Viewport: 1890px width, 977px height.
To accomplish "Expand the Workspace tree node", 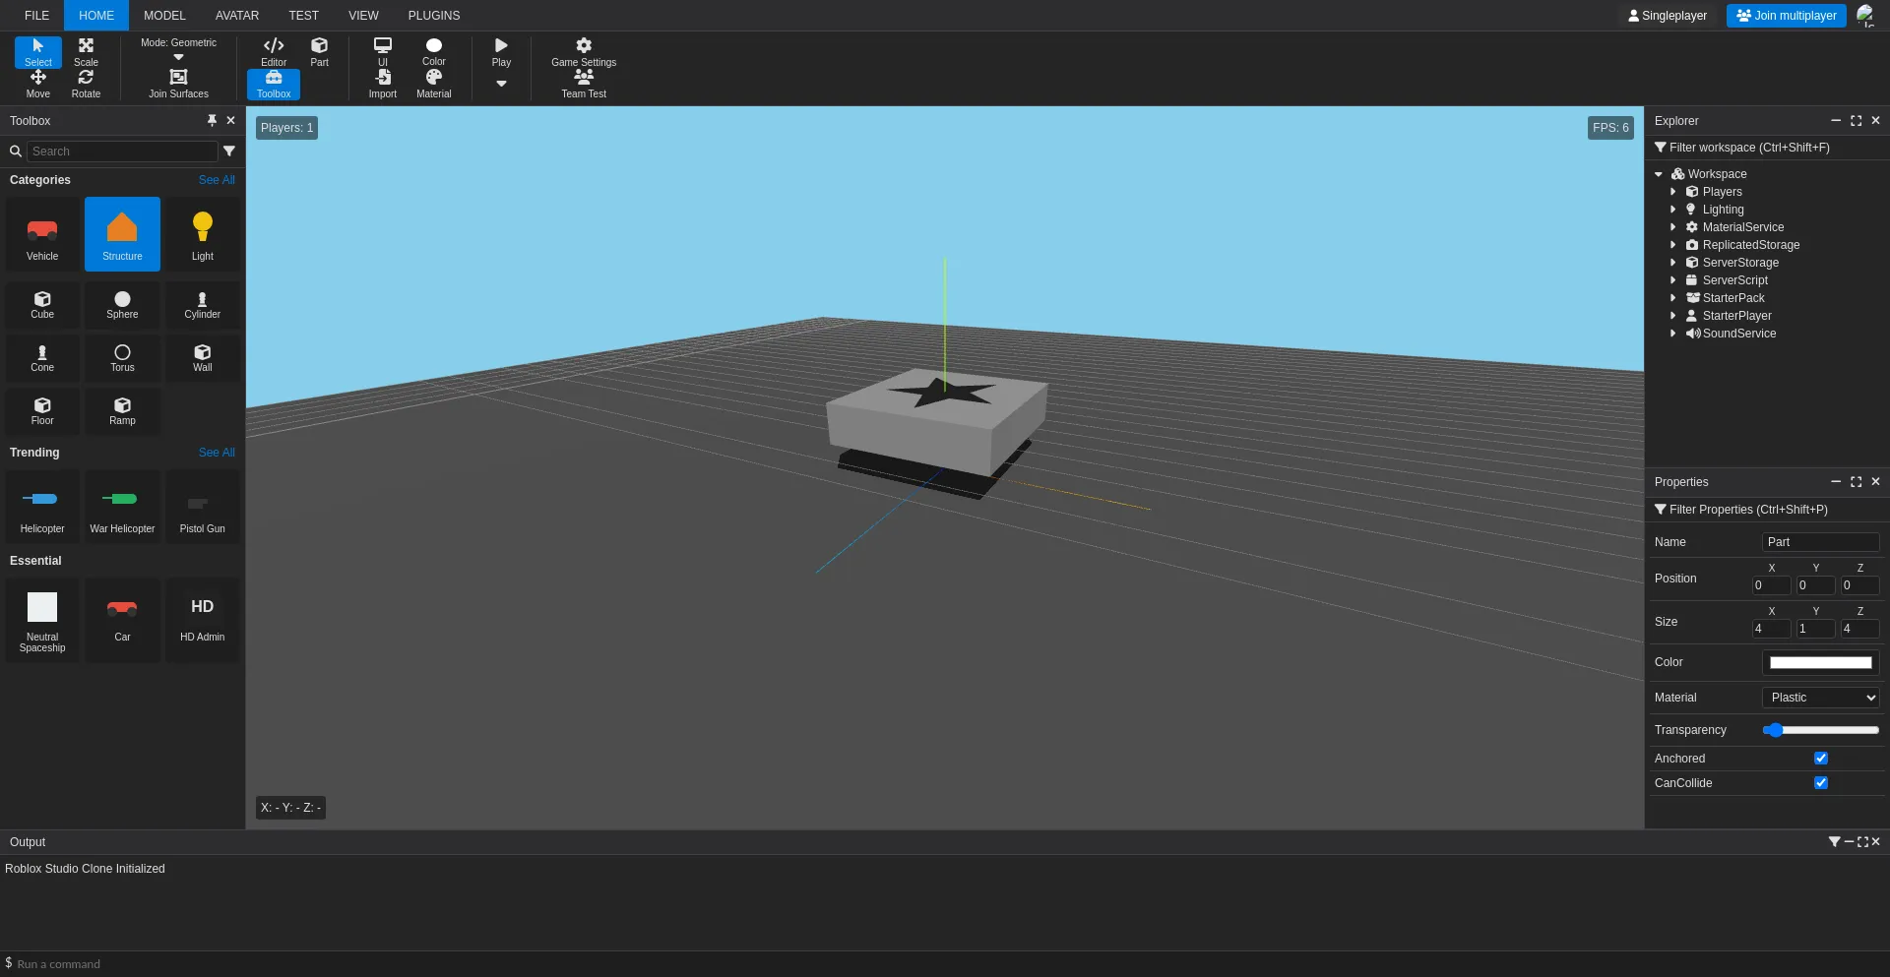I will point(1661,173).
